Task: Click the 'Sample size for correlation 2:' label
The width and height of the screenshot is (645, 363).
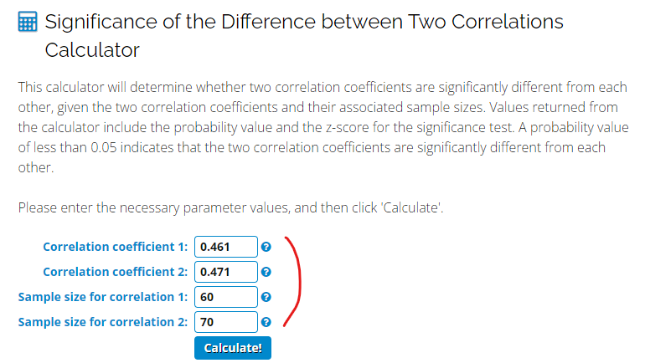Action: click(x=103, y=322)
